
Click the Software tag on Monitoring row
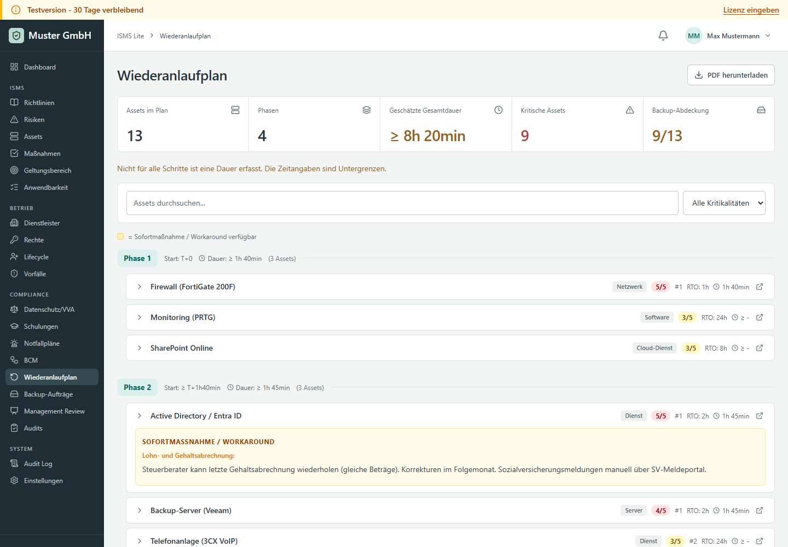coord(657,317)
